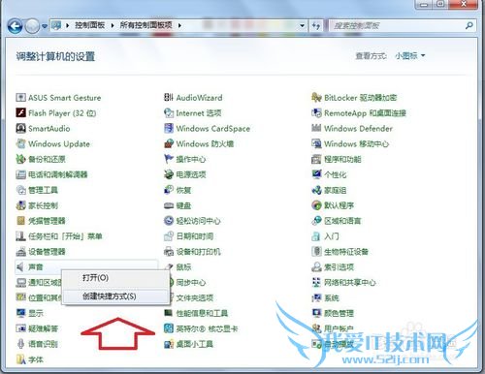Expand the arrow after 控制面板 breadcrumb
The height and width of the screenshot is (374, 485).
(x=113, y=25)
